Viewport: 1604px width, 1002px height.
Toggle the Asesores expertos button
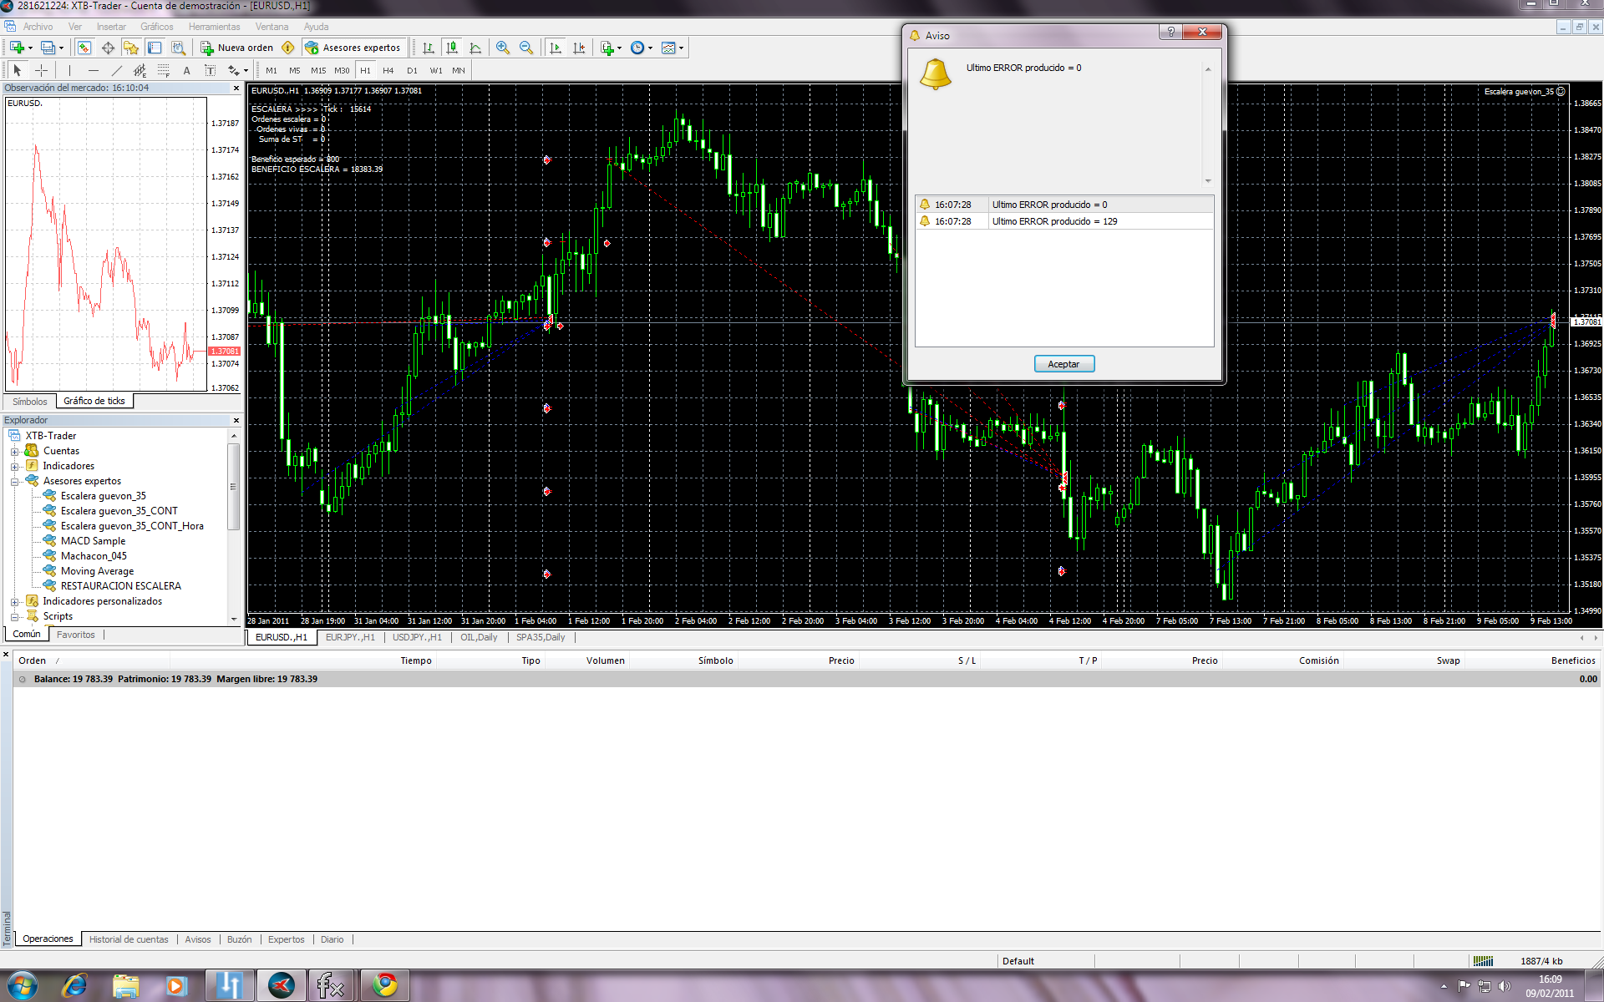click(x=353, y=48)
